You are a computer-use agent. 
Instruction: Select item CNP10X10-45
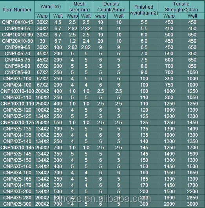(17, 22)
